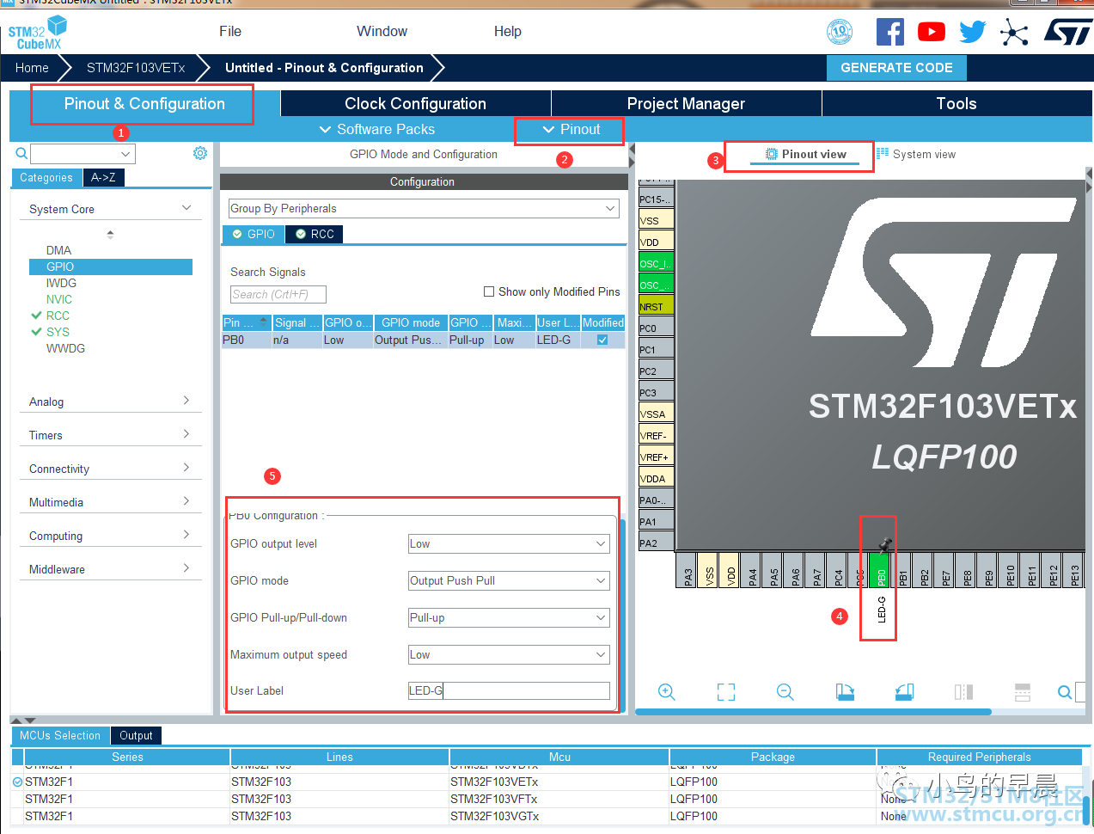Switch to Clock Configuration tab
The image size is (1094, 834).
(415, 103)
